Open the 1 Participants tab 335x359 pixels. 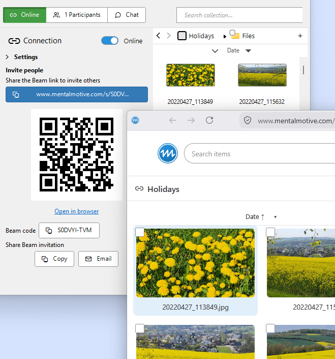tap(77, 15)
